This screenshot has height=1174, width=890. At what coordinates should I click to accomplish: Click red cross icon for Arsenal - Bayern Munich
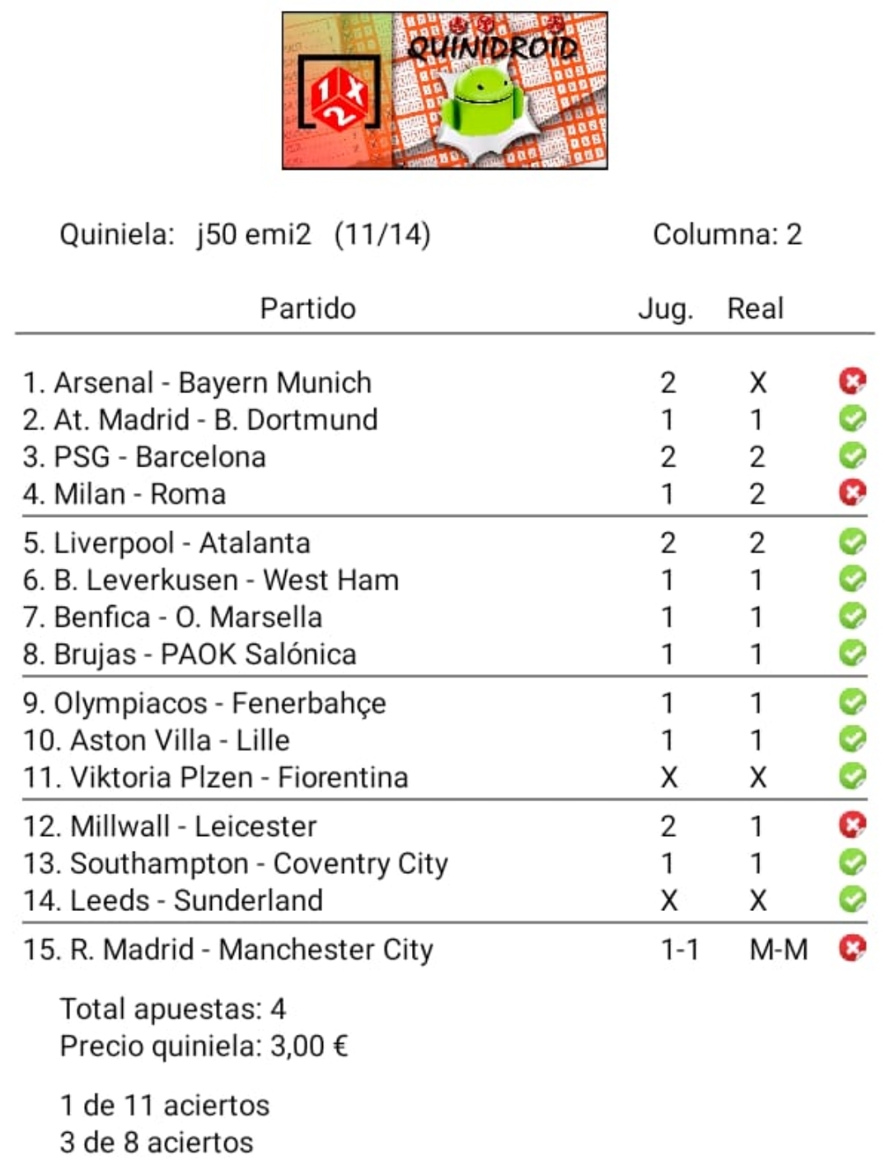tap(852, 381)
